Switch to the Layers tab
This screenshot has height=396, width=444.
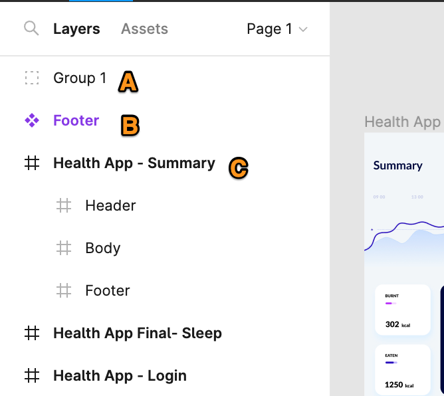[x=76, y=29]
